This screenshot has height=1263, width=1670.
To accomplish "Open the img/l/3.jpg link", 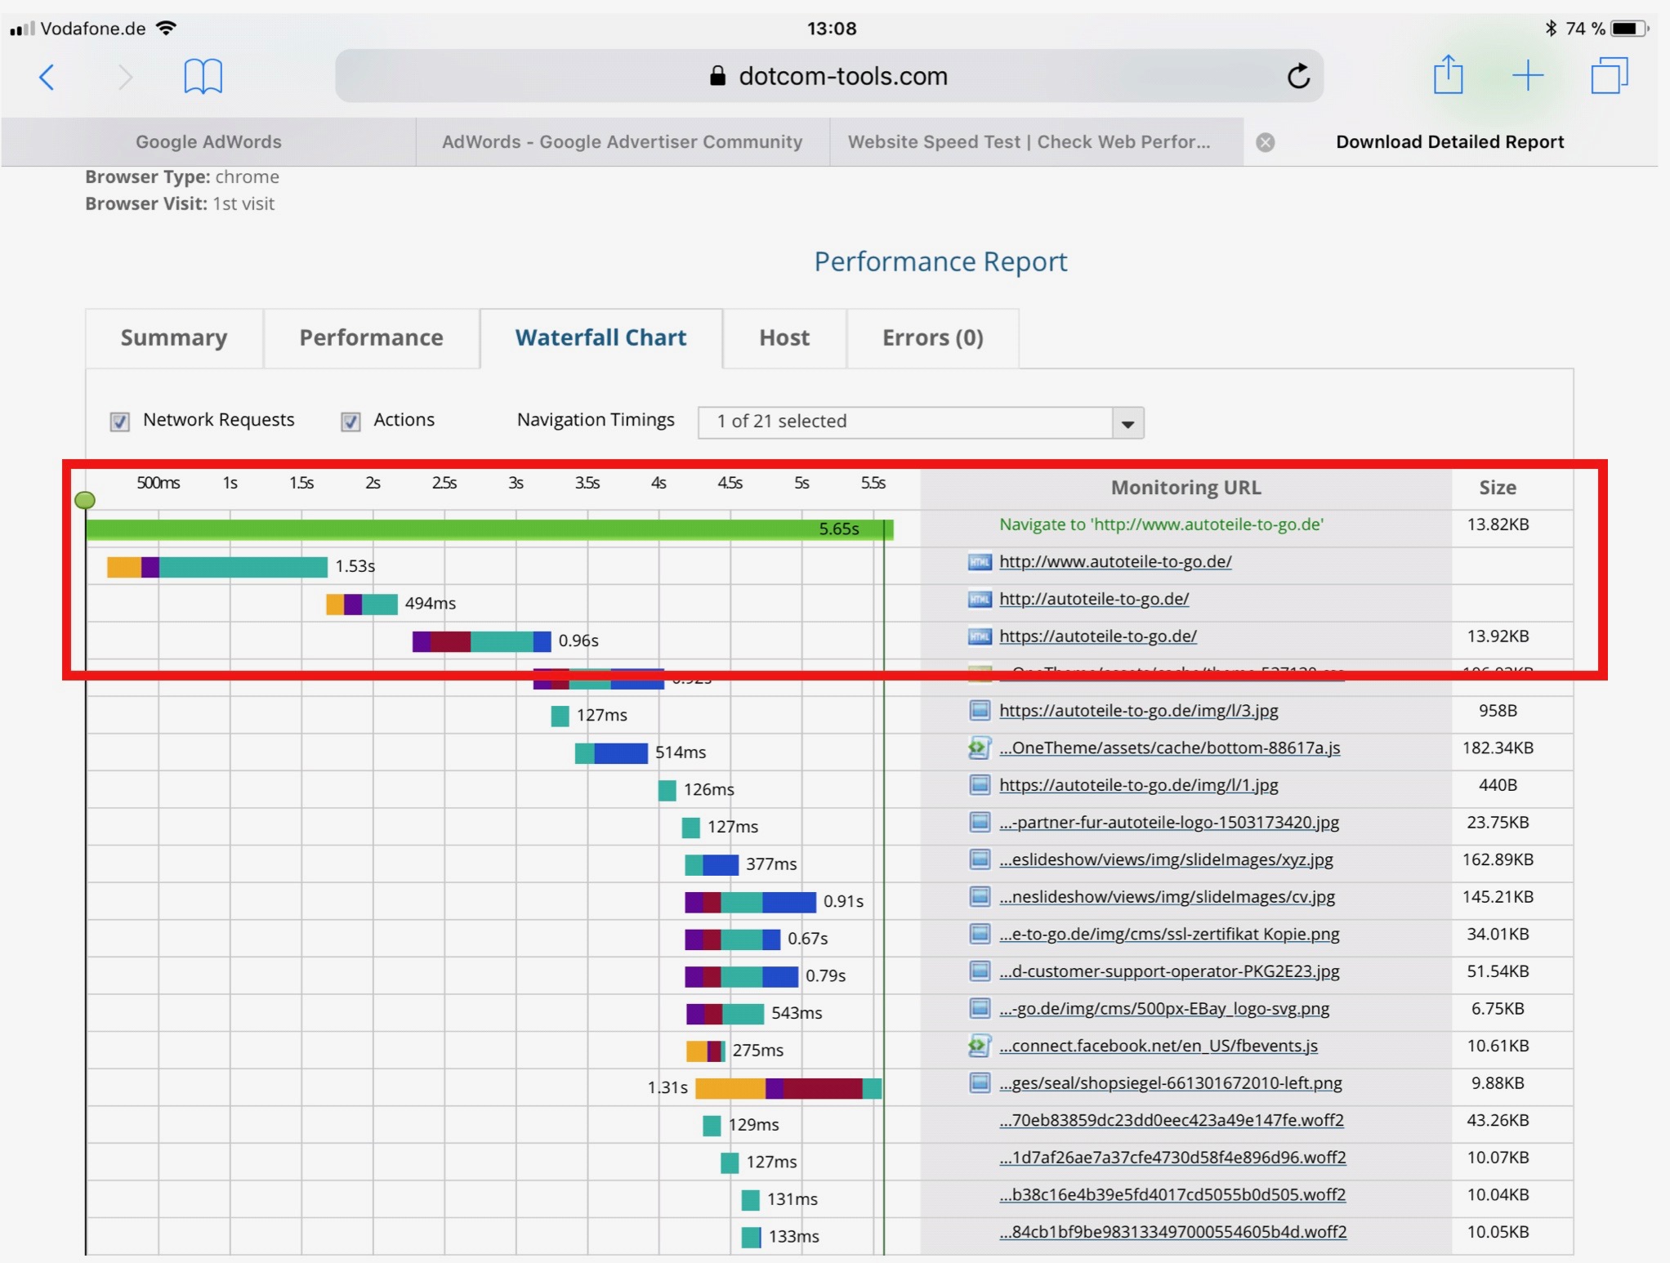I will click(1139, 711).
